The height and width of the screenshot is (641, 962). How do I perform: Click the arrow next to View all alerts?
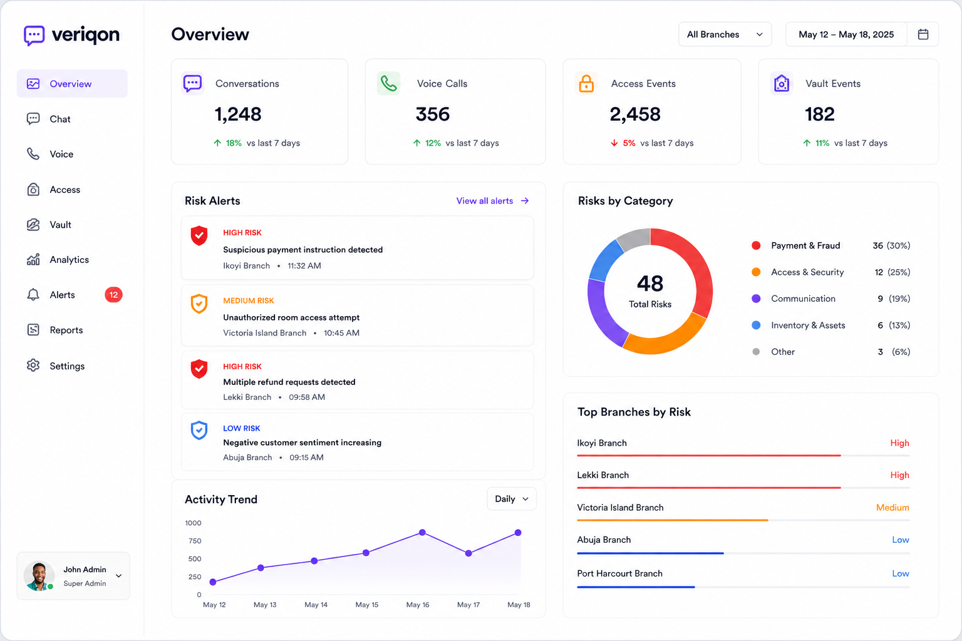click(x=525, y=201)
